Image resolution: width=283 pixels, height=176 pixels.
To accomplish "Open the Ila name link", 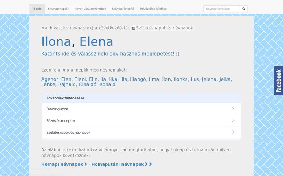I will click(x=103, y=79).
